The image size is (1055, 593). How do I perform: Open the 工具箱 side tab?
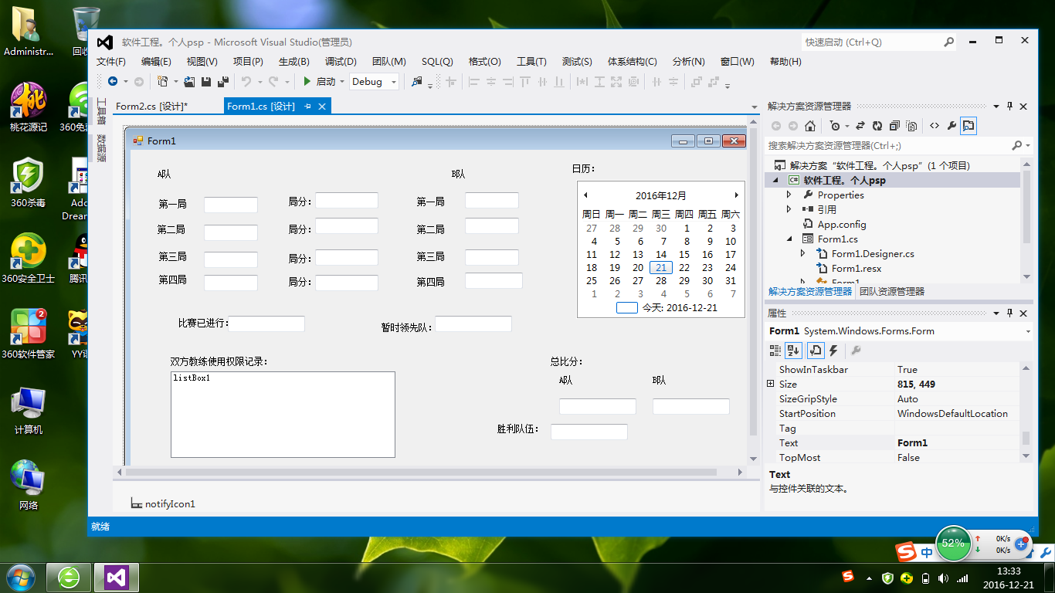pos(100,113)
